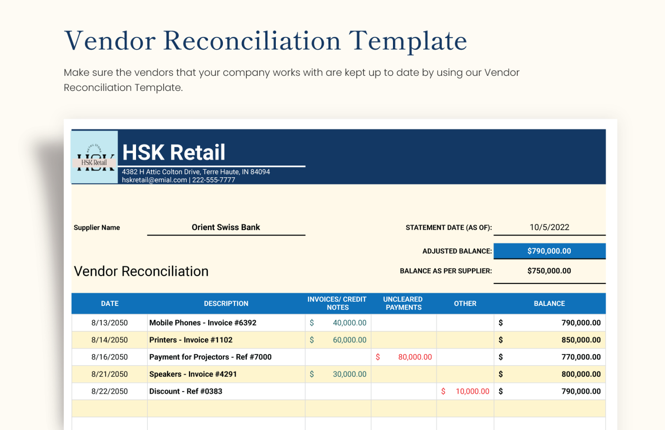Select the DESCRIPTION column header
Image resolution: width=665 pixels, height=430 pixels.
[x=226, y=303]
